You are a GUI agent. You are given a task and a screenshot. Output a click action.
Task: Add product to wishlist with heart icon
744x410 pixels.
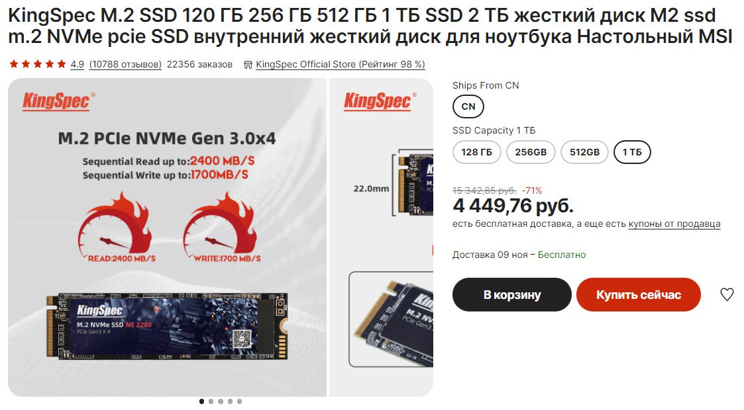727,294
